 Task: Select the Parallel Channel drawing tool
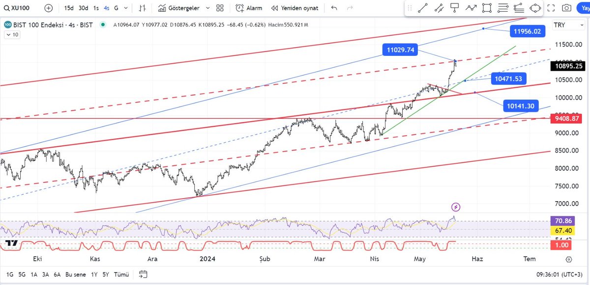(x=439, y=8)
